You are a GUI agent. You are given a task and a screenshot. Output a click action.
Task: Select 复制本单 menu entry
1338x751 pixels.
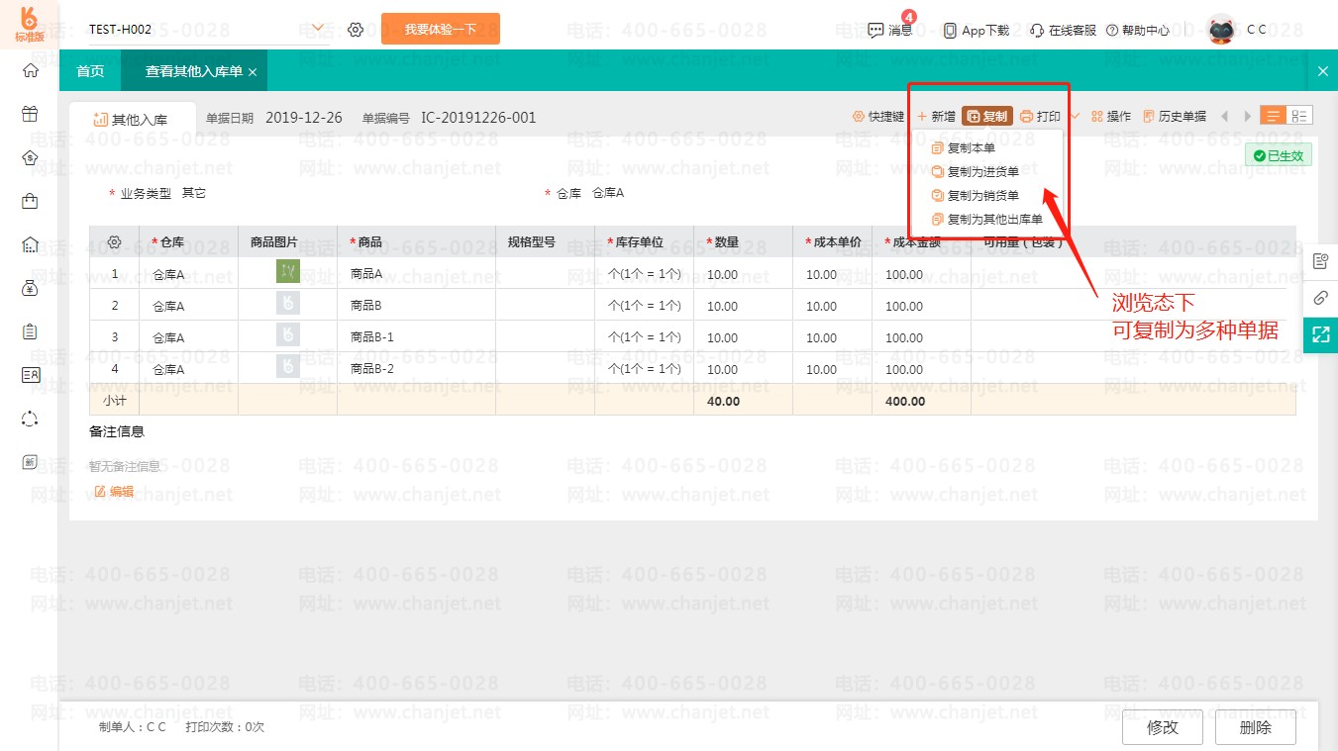pos(964,148)
